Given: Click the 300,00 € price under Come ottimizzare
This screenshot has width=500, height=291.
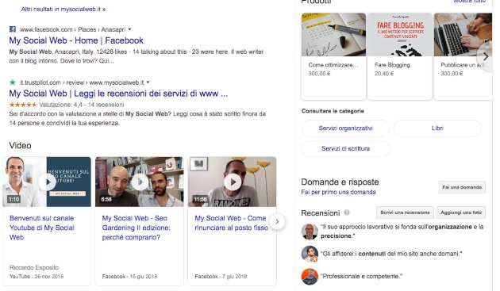Looking at the screenshot, I should (319, 74).
